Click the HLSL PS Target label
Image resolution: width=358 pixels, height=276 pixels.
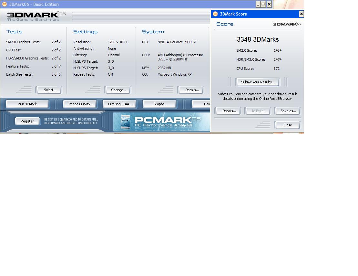pos(86,68)
